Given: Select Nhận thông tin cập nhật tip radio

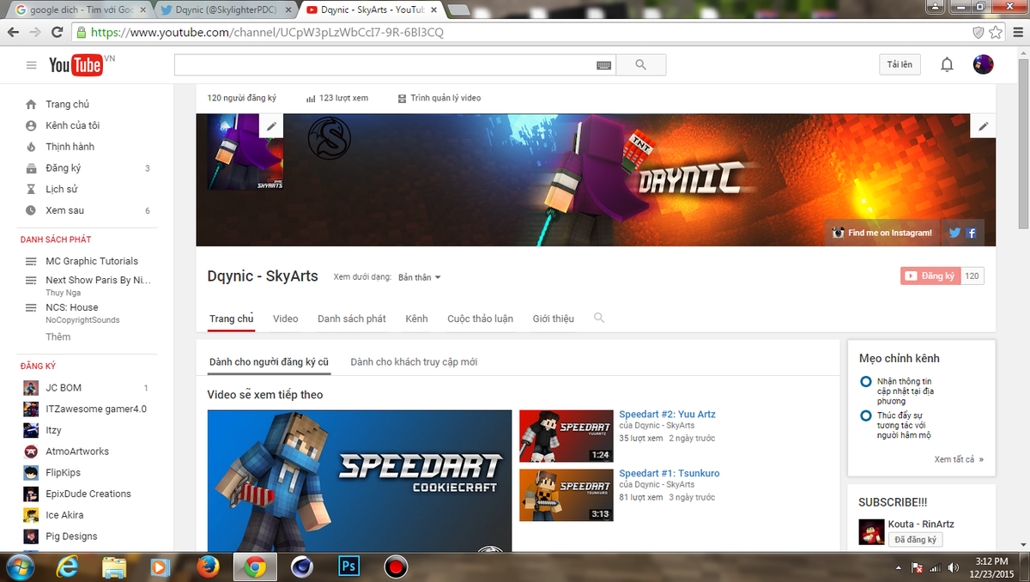Looking at the screenshot, I should (866, 381).
